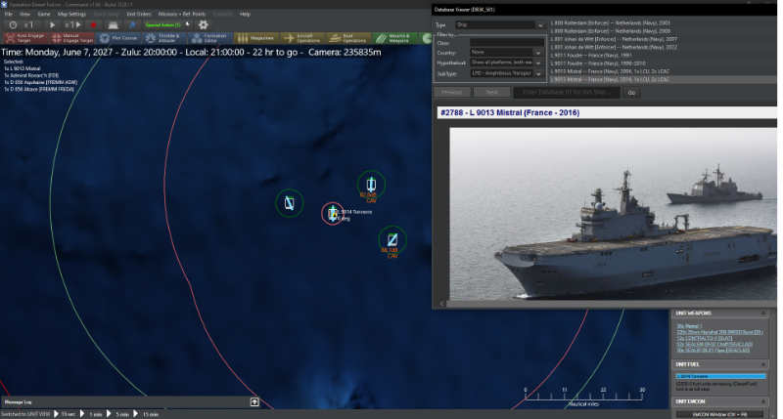The image size is (783, 419).
Task: Click the Message Log bar
Action: point(131,401)
